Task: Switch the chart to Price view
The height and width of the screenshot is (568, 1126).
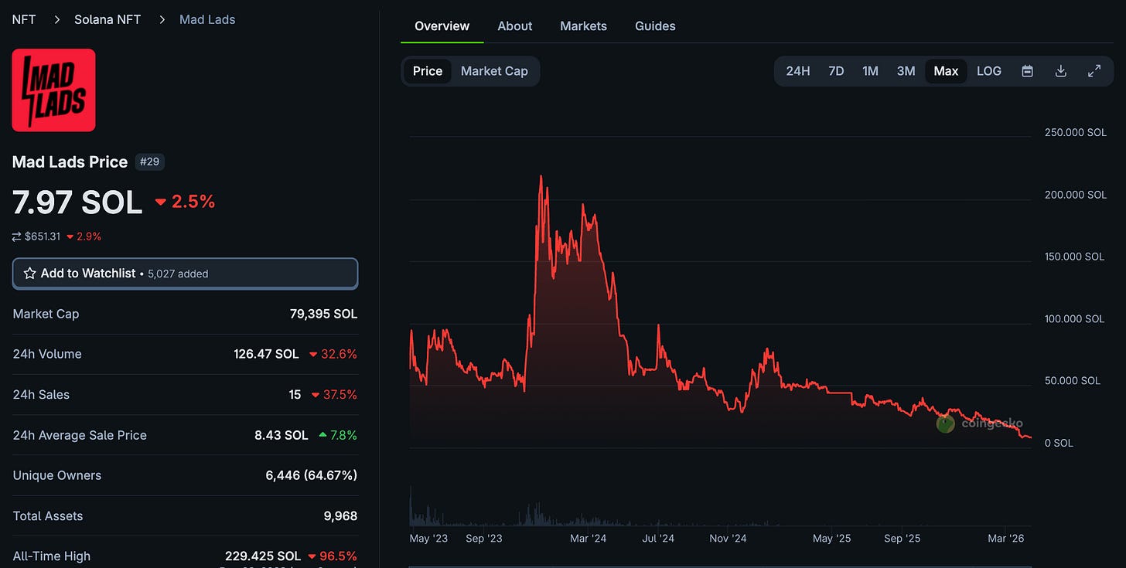Action: point(428,71)
